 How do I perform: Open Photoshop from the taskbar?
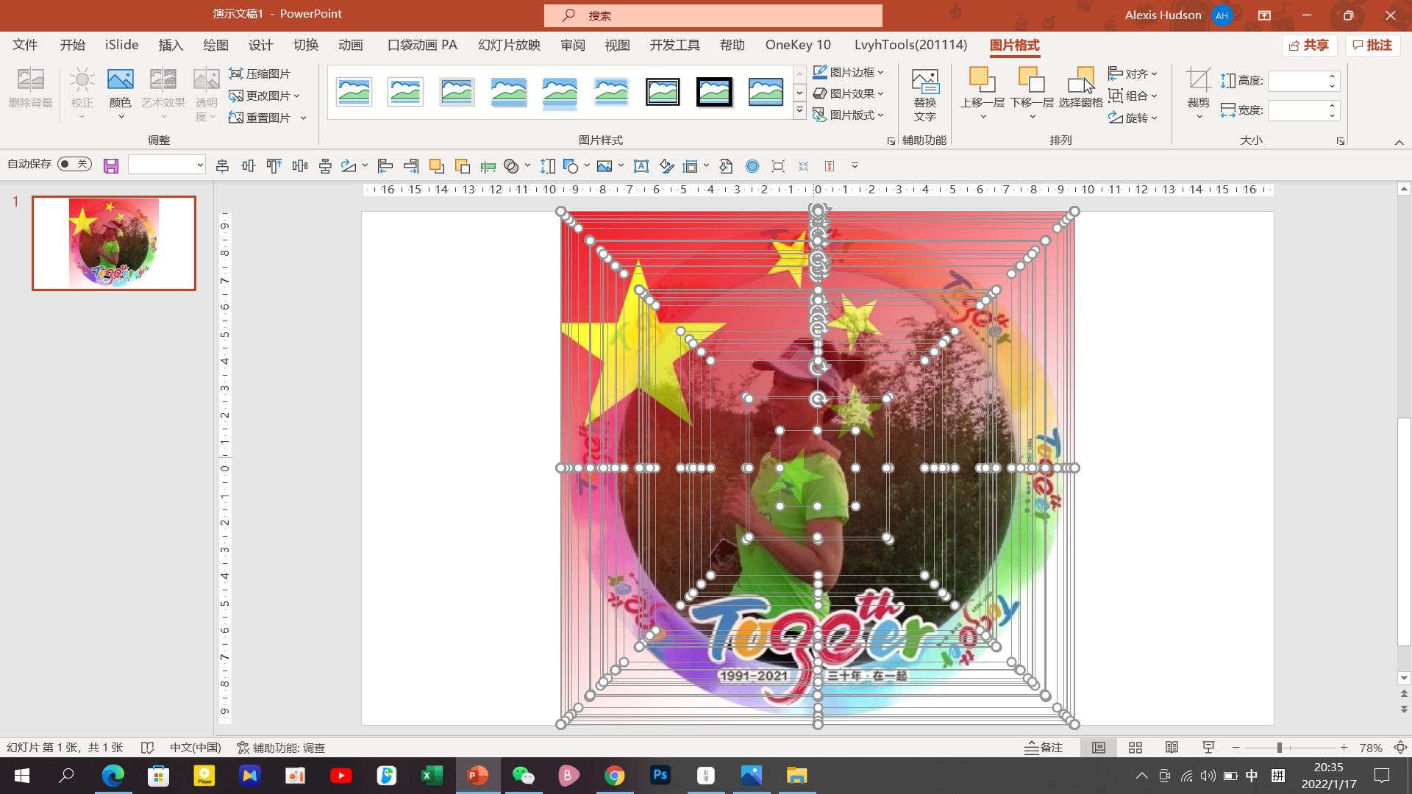pyautogui.click(x=660, y=775)
